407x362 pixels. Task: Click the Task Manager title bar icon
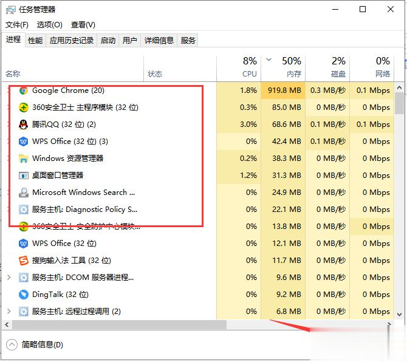(11, 10)
